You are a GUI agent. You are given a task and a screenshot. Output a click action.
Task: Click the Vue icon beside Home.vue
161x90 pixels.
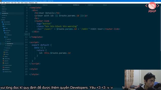(5, 48)
